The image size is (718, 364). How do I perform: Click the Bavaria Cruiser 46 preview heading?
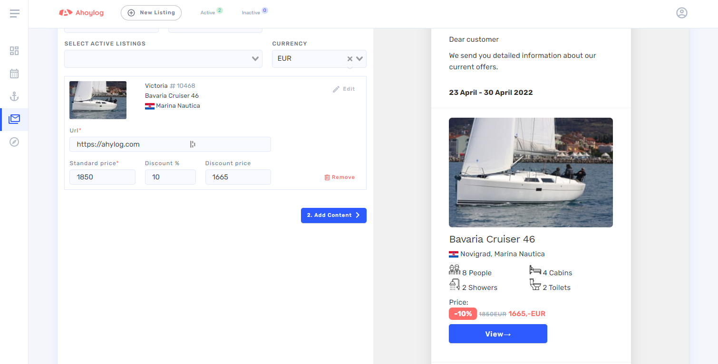[x=492, y=239]
